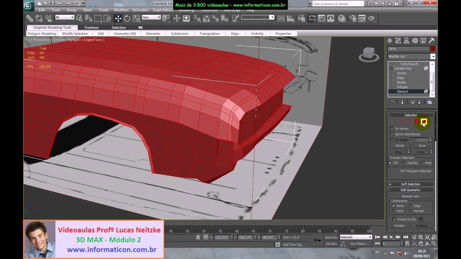
Task: Open the Motion panel tab
Action: (x=415, y=41)
